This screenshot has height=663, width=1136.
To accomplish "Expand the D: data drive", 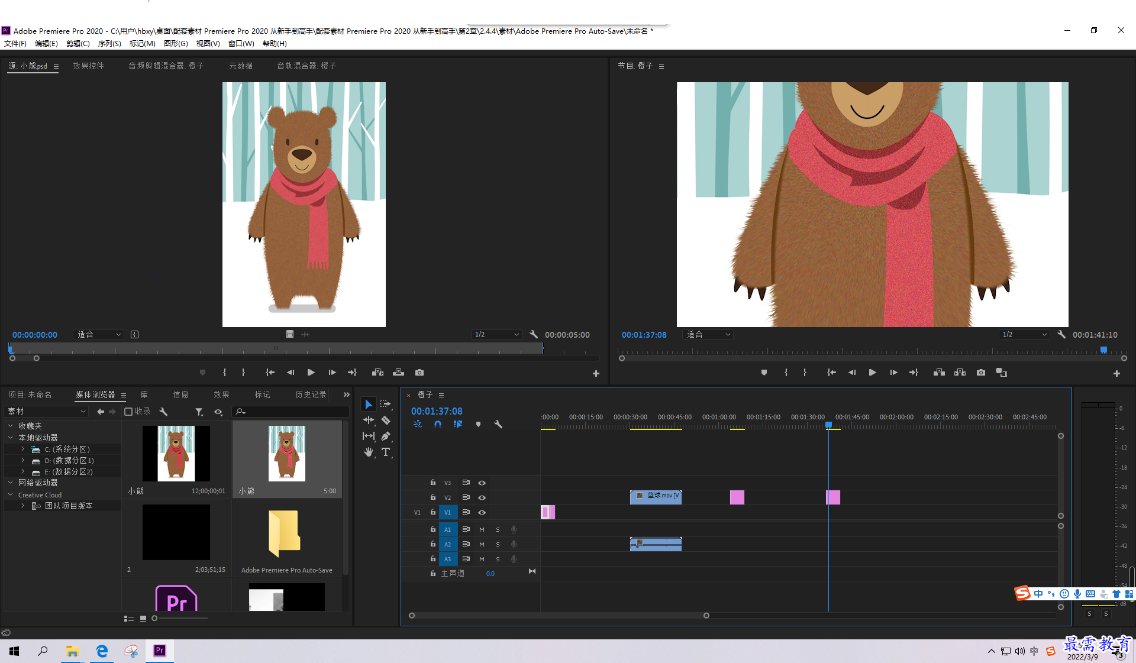I will click(x=22, y=461).
